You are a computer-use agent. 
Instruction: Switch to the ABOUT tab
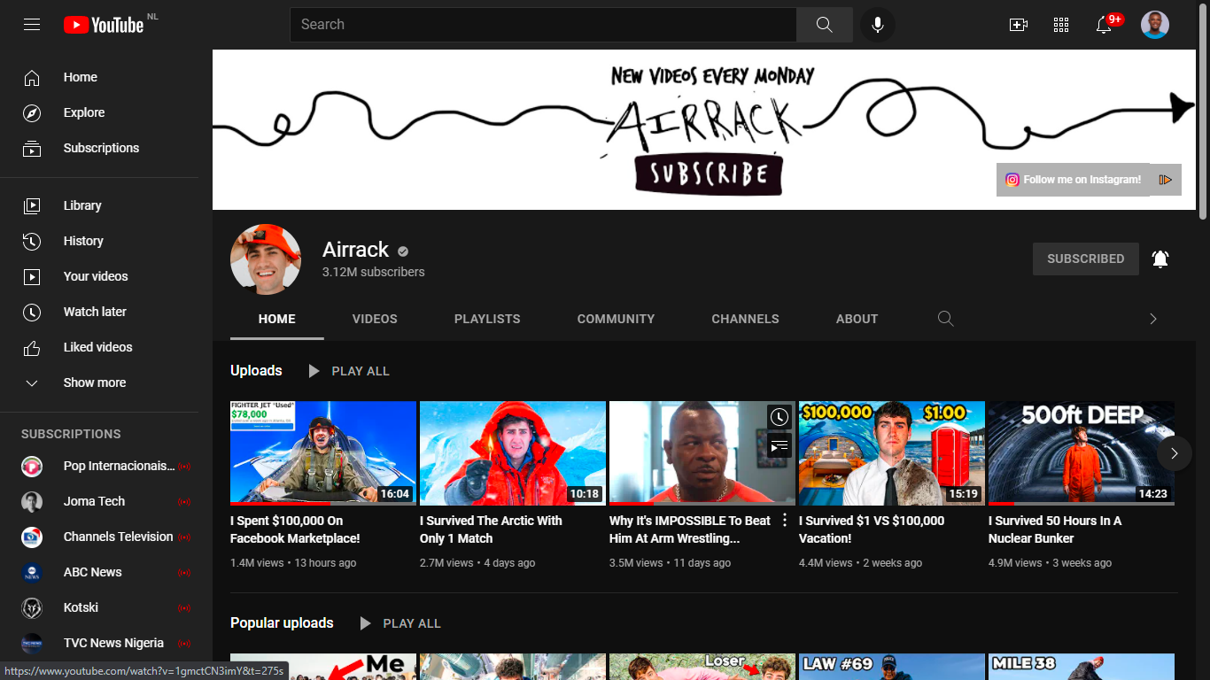pyautogui.click(x=857, y=319)
